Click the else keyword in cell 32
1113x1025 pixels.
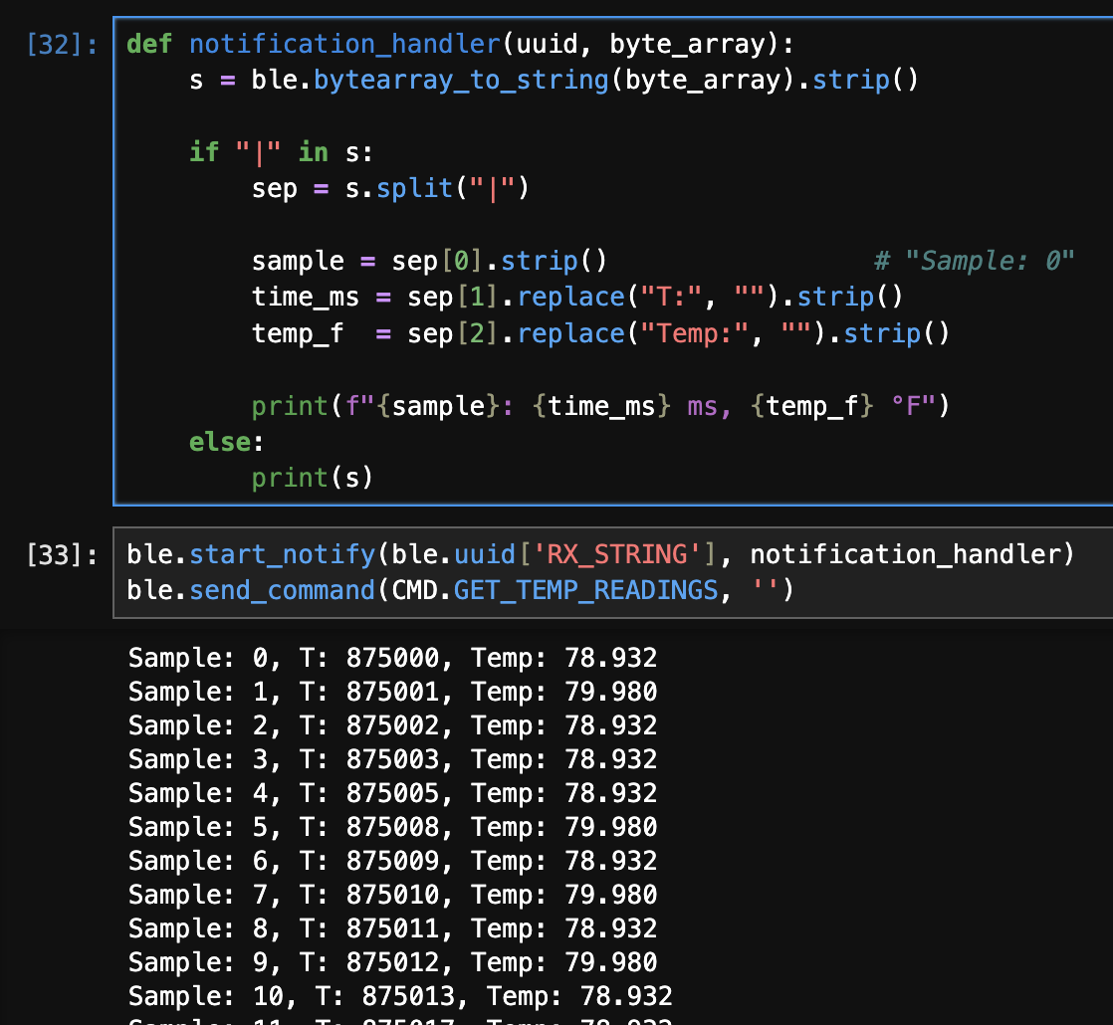point(219,442)
